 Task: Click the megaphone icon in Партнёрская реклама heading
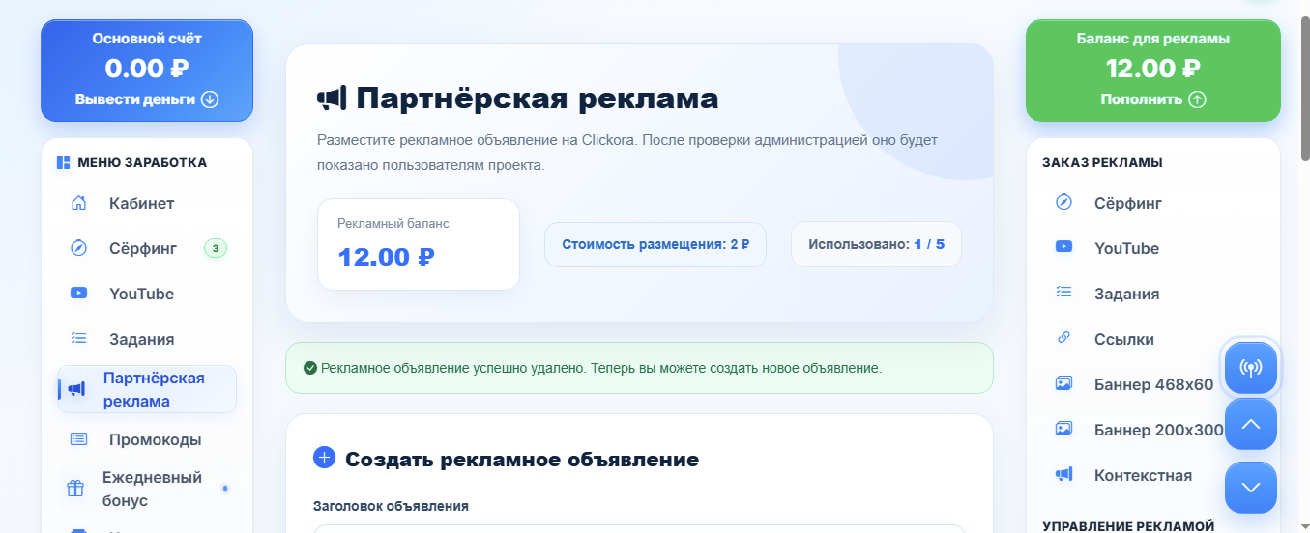click(332, 98)
